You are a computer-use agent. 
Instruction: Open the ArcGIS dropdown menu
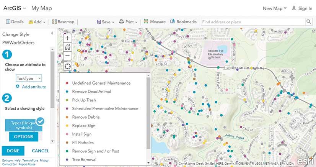coord(15,8)
